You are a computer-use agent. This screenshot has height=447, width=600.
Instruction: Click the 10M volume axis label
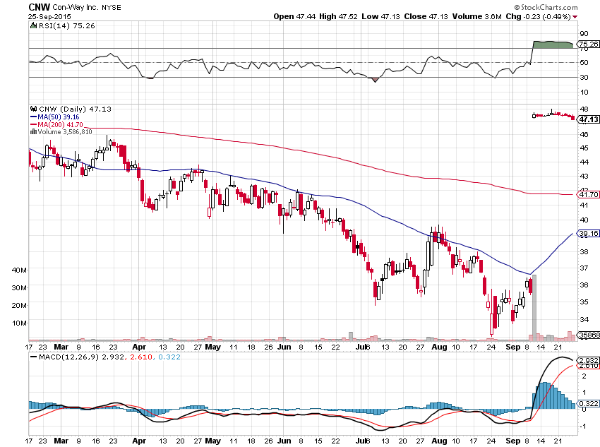point(19,323)
